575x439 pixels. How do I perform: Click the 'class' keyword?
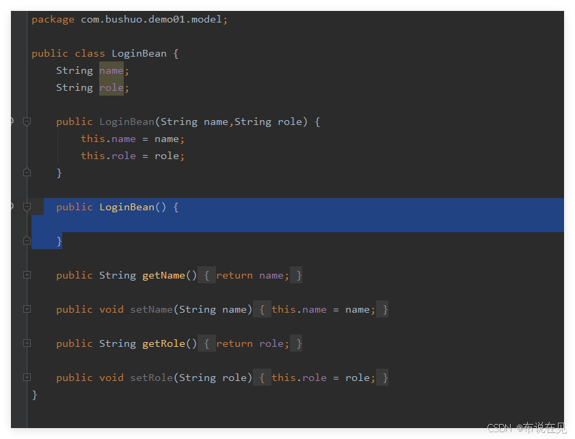click(x=90, y=53)
